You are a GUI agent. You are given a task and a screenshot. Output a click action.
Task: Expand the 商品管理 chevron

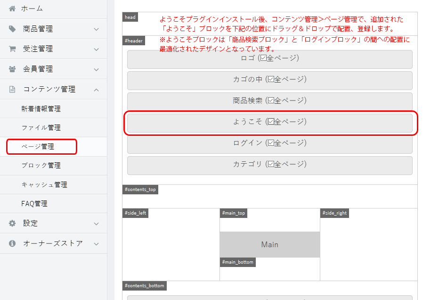pos(96,29)
